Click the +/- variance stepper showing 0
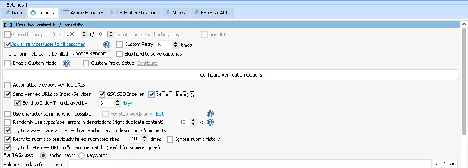 (111, 35)
